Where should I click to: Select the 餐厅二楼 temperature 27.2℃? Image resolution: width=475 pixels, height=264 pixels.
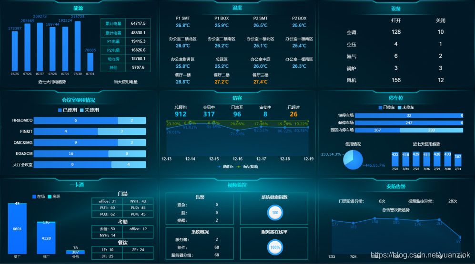click(x=222, y=82)
